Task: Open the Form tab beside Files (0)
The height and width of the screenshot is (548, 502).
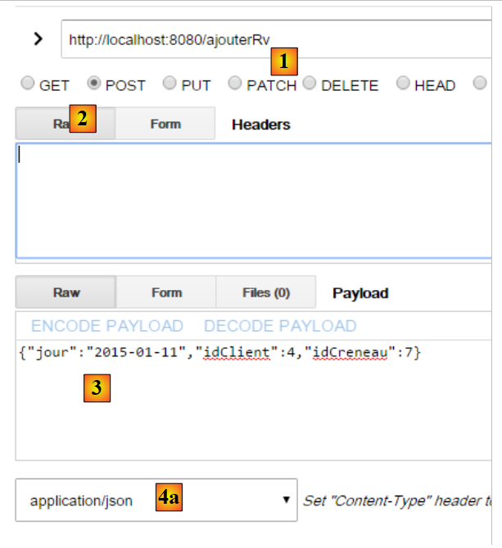Action: (x=165, y=292)
